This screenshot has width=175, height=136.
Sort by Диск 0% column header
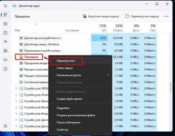132,28
